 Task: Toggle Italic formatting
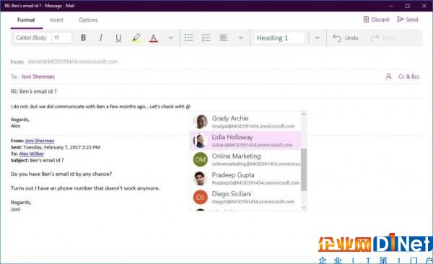(x=101, y=38)
